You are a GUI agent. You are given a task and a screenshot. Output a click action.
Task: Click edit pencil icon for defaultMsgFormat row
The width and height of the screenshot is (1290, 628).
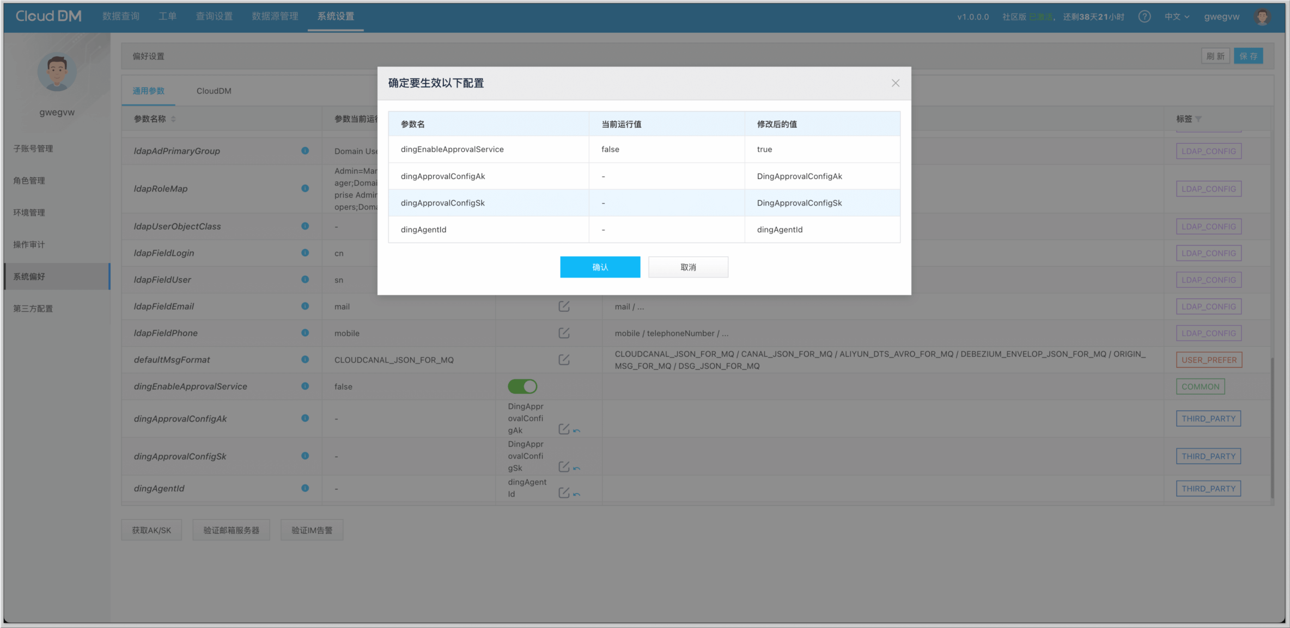coord(564,360)
